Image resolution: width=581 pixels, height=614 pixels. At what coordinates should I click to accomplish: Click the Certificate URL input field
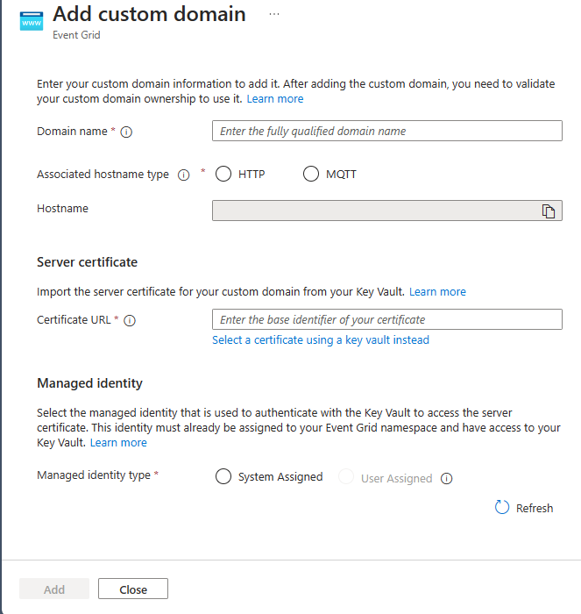pyautogui.click(x=386, y=319)
